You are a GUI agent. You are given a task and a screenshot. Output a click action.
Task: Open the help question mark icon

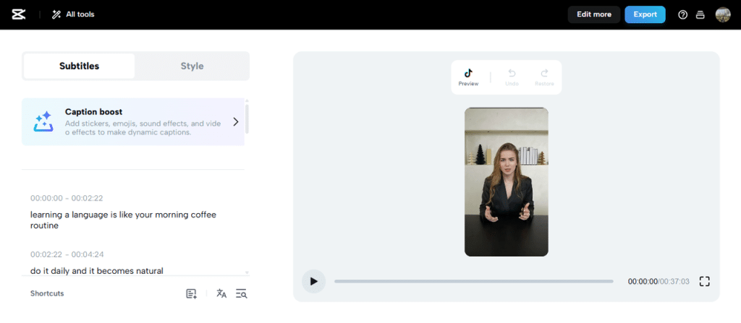point(682,14)
